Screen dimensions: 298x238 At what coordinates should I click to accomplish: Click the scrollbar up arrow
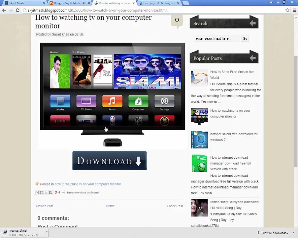[x=296, y=17]
